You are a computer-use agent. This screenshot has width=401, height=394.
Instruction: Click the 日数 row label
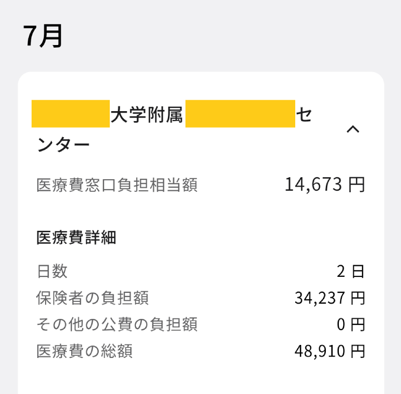(52, 271)
